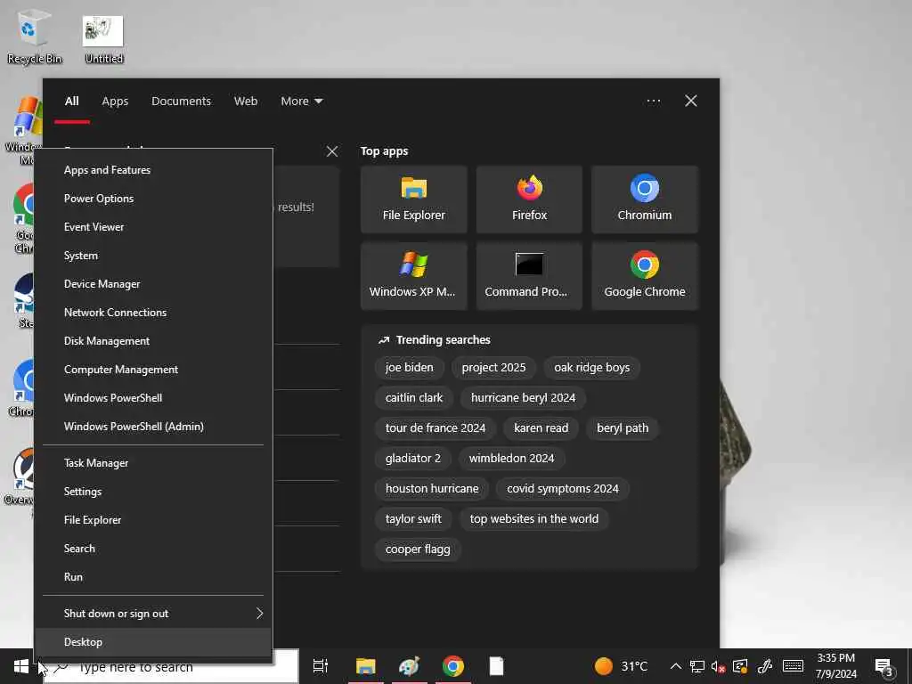Search trending topic caitlin clark
This screenshot has height=684, width=912.
point(414,398)
